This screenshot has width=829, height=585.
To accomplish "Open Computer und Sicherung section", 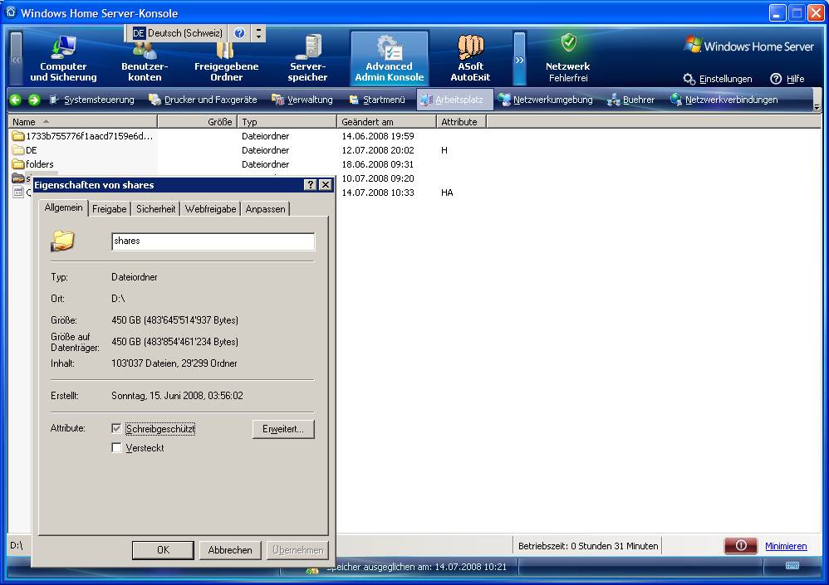I will pyautogui.click(x=63, y=59).
